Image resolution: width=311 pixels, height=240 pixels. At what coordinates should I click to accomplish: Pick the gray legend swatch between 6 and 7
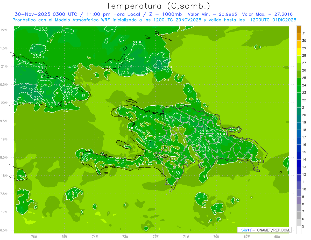[299, 215]
